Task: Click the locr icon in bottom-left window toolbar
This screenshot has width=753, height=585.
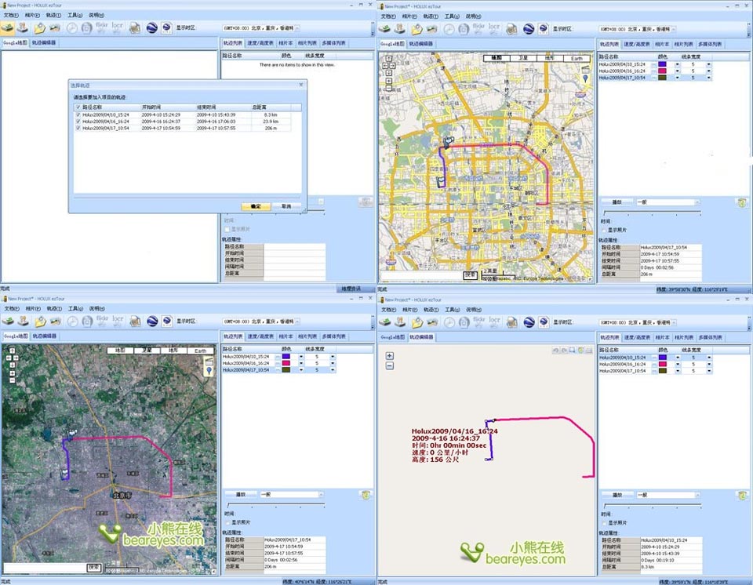Action: (118, 320)
